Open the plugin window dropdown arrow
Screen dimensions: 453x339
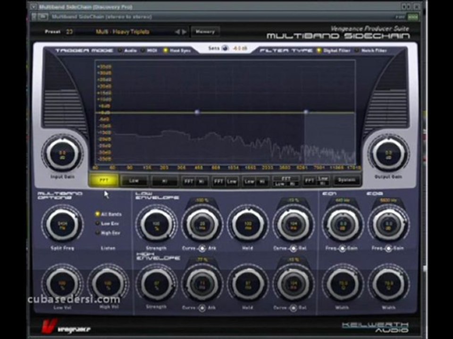pyautogui.click(x=34, y=6)
